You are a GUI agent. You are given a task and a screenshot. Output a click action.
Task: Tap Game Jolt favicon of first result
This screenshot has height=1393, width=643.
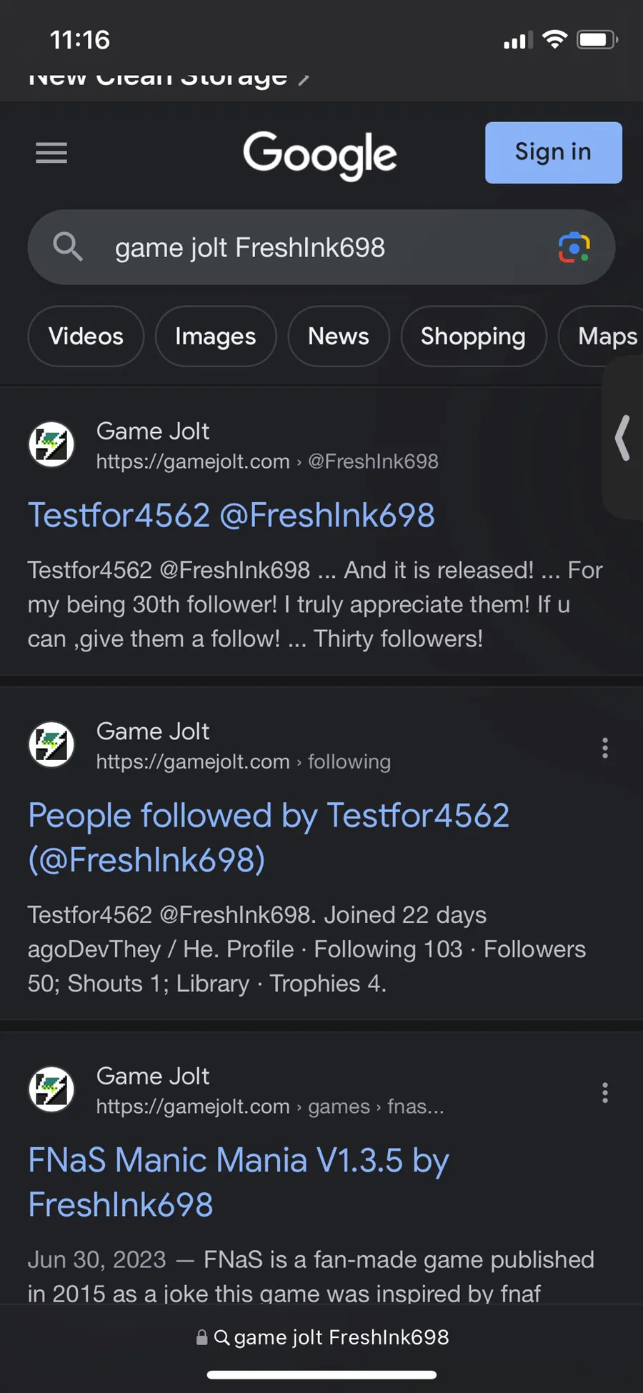[51, 444]
